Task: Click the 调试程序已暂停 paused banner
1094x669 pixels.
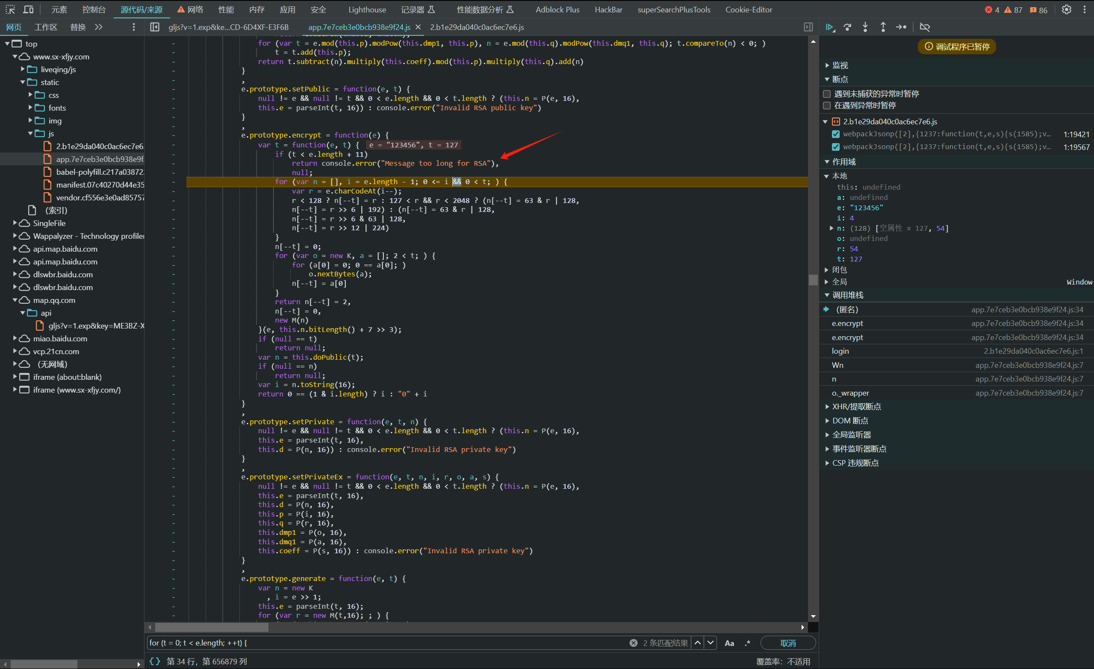Action: pos(957,47)
